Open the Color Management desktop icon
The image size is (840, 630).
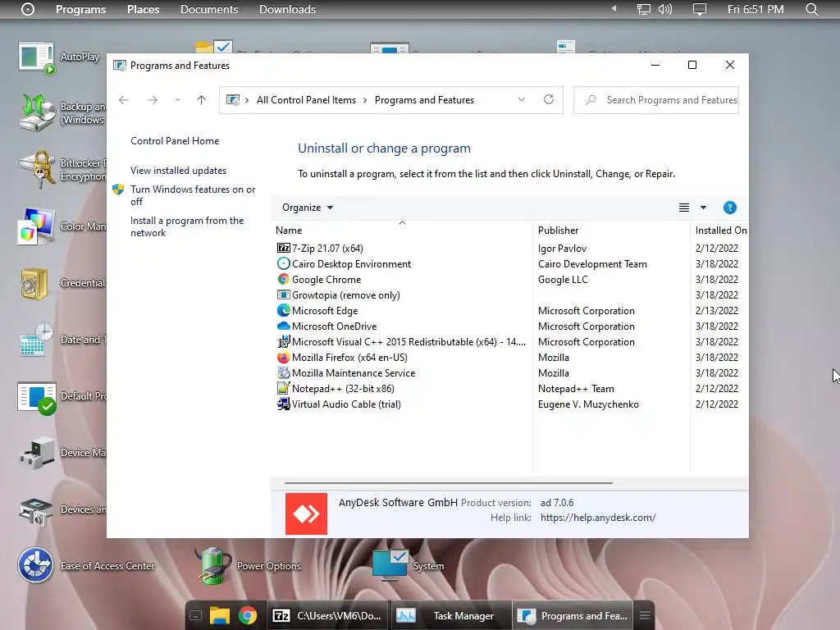point(36,226)
